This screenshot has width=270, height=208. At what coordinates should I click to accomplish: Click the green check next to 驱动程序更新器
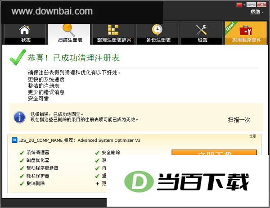click(22, 168)
